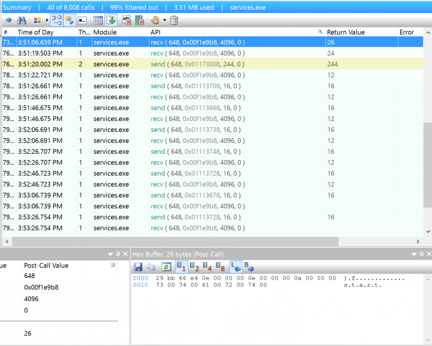
Task: Click the trash can clear icon
Action: (x=174, y=20)
